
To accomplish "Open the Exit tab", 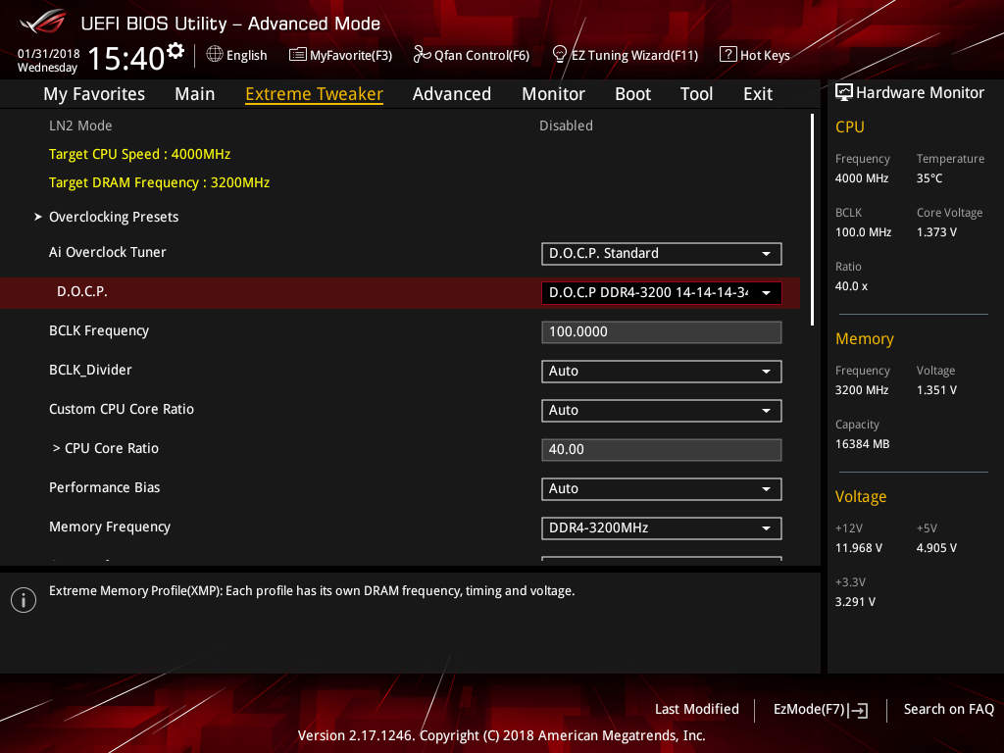I will coord(758,94).
